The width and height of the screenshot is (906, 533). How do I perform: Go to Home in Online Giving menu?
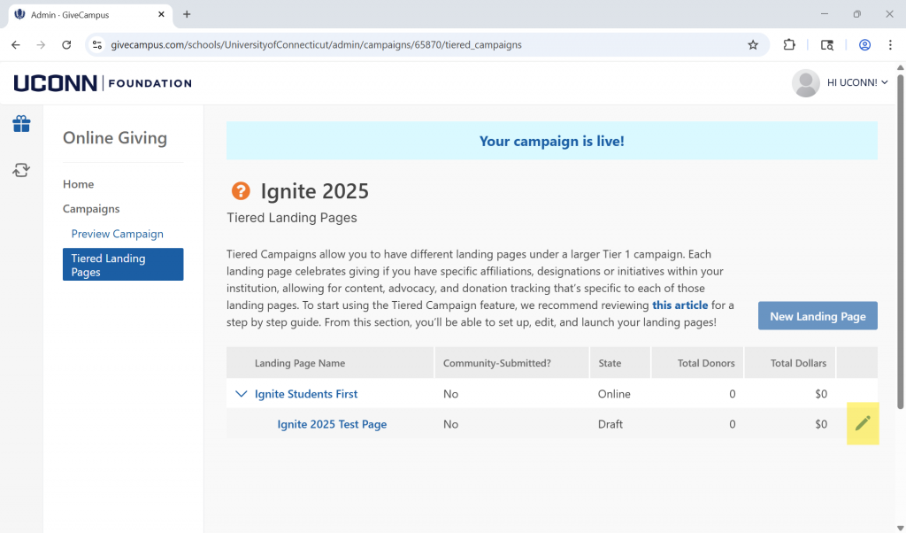click(78, 184)
